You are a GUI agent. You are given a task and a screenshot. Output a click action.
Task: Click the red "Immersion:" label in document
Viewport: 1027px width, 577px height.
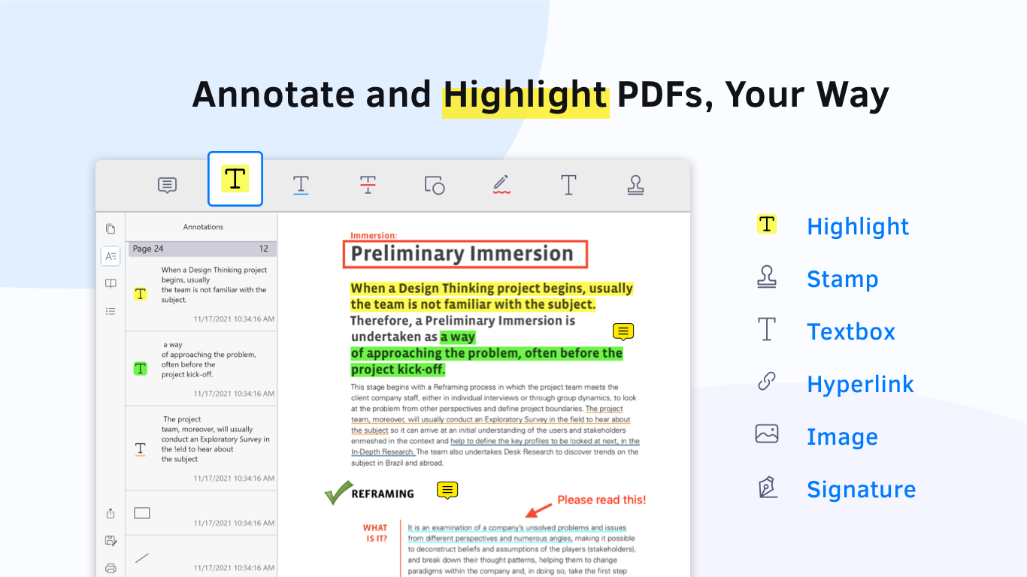click(374, 235)
